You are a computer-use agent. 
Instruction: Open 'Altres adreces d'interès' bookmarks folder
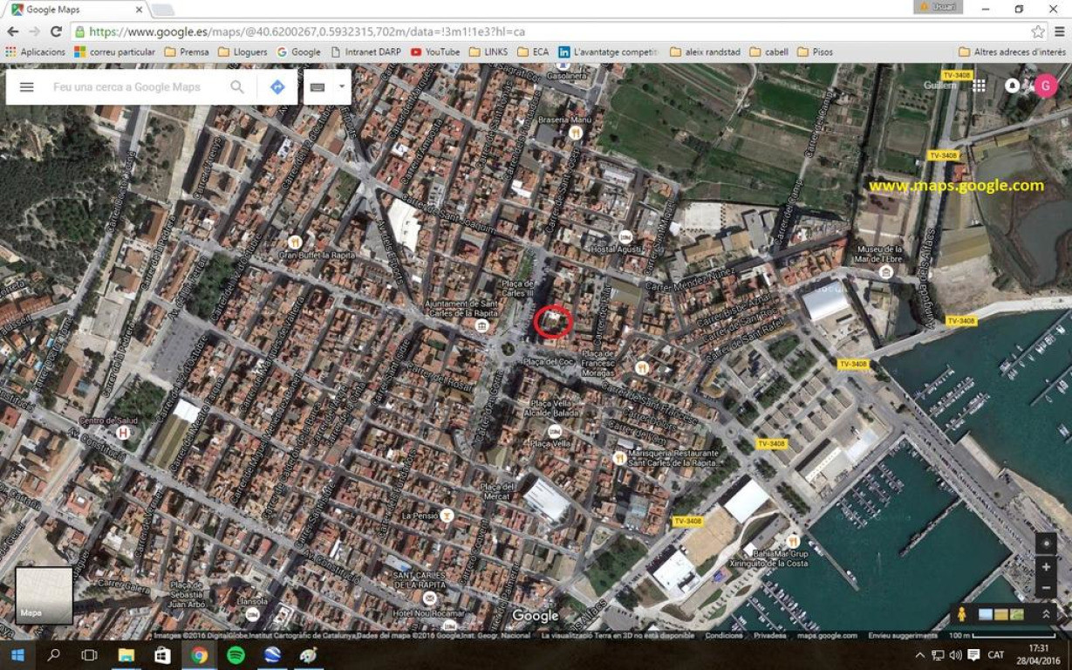[1012, 52]
